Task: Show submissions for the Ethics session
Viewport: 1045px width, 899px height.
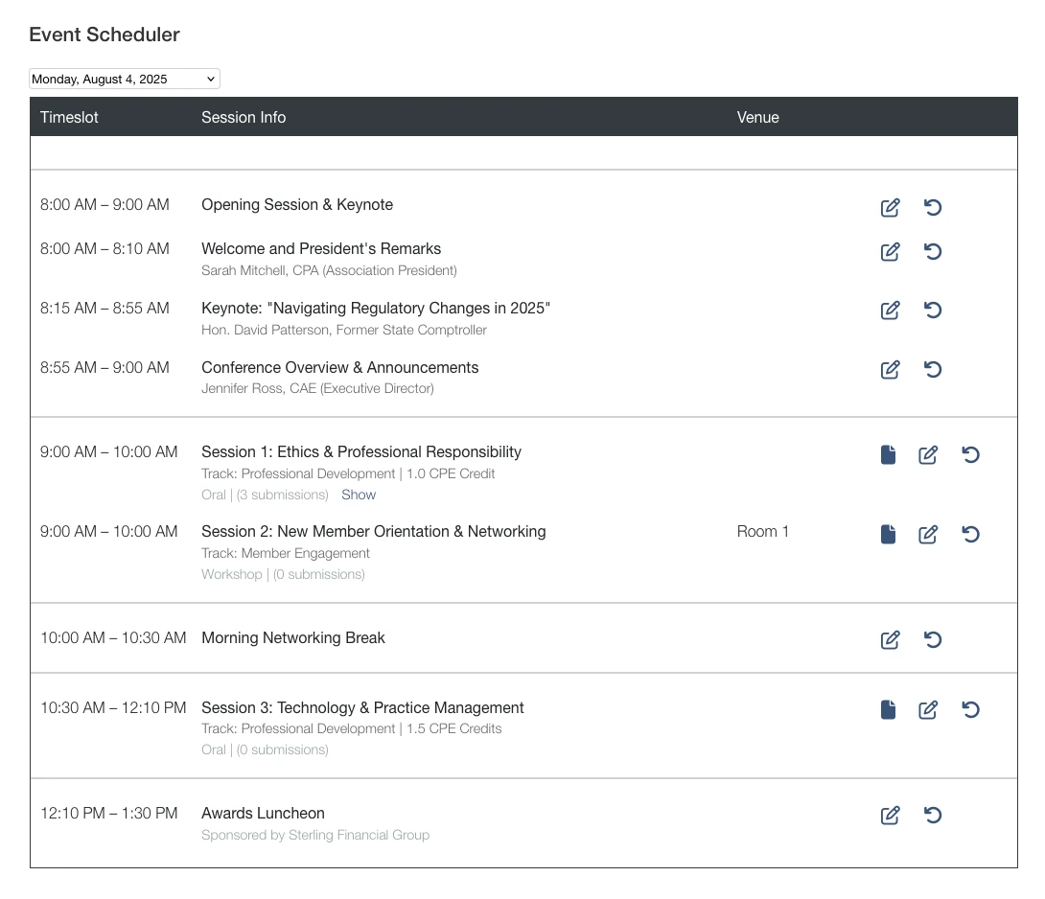Action: pyautogui.click(x=359, y=495)
